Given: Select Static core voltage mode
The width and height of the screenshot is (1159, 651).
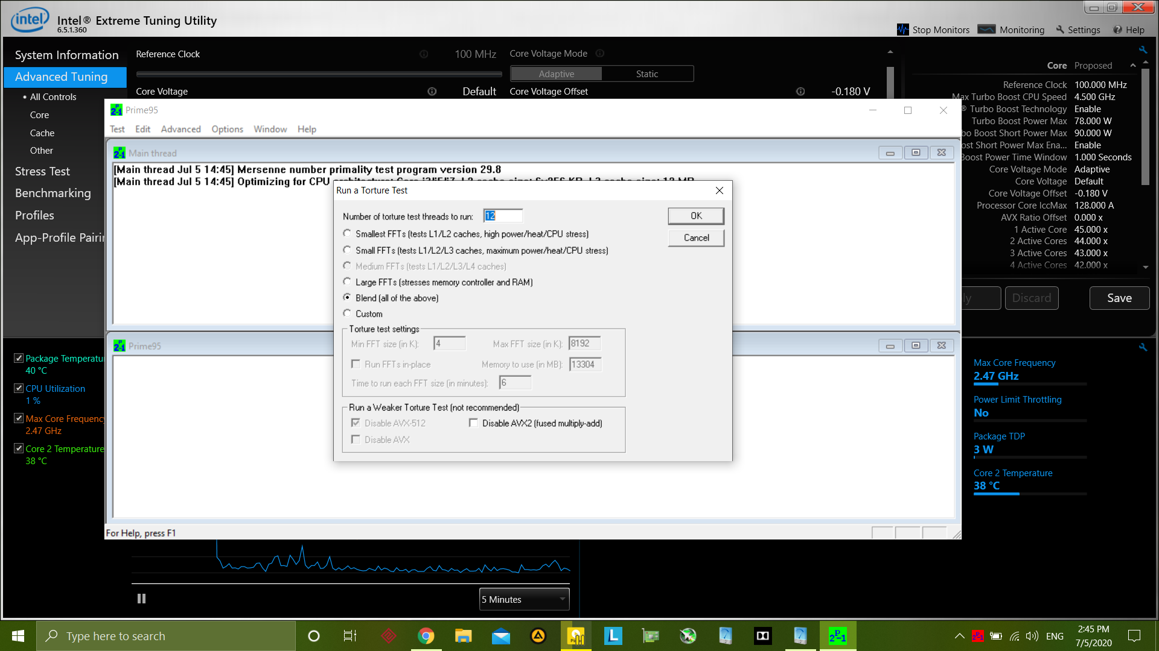Looking at the screenshot, I should (647, 74).
